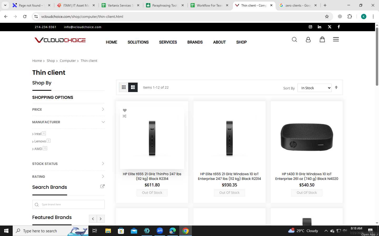Show hidden system tray icons

(326, 231)
